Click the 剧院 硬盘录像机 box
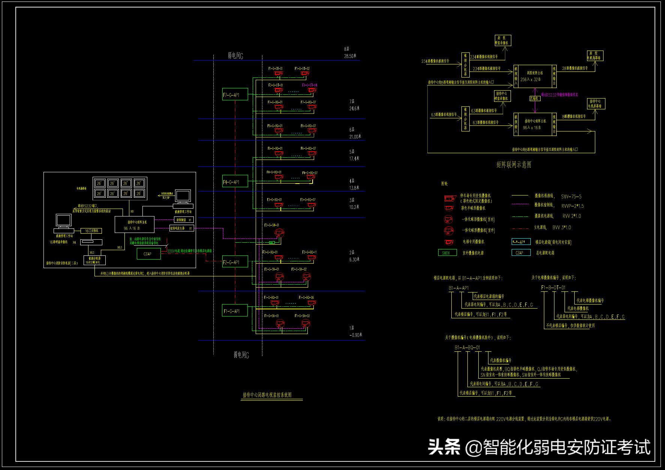 pos(502,40)
